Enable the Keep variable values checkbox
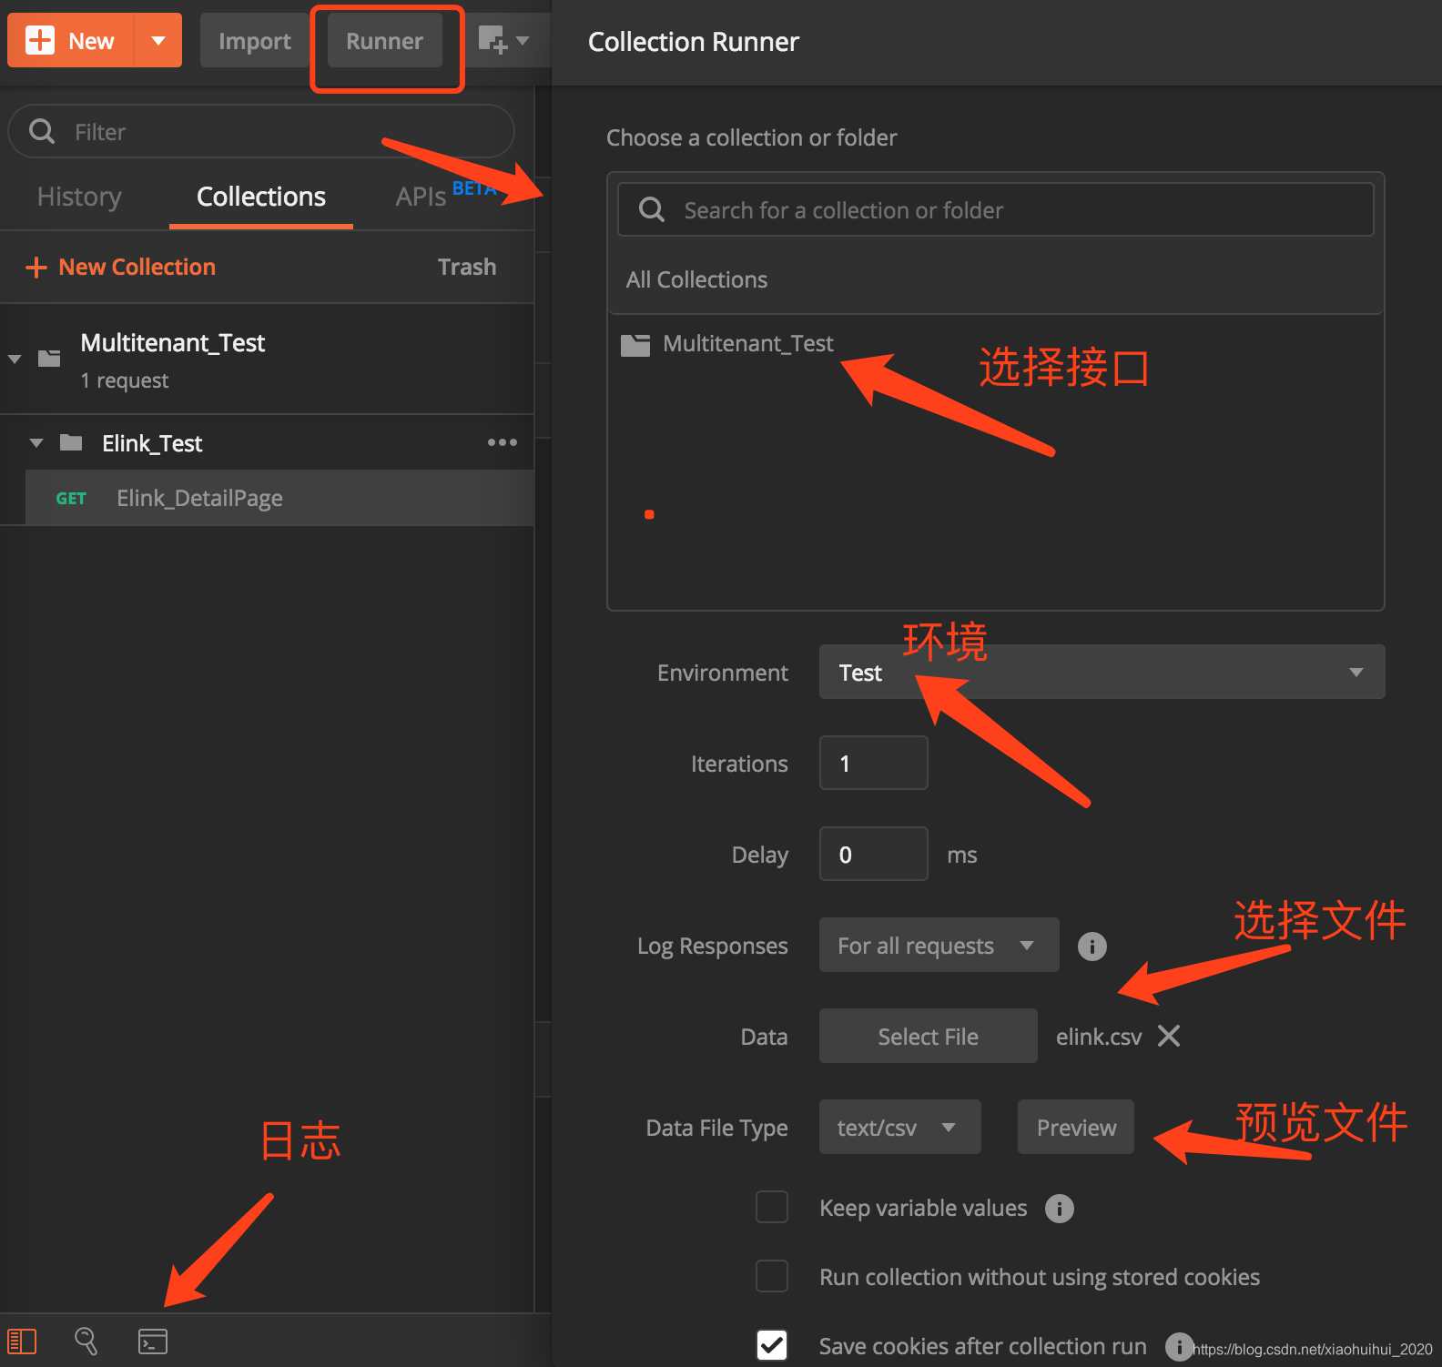The height and width of the screenshot is (1367, 1442). [x=772, y=1207]
